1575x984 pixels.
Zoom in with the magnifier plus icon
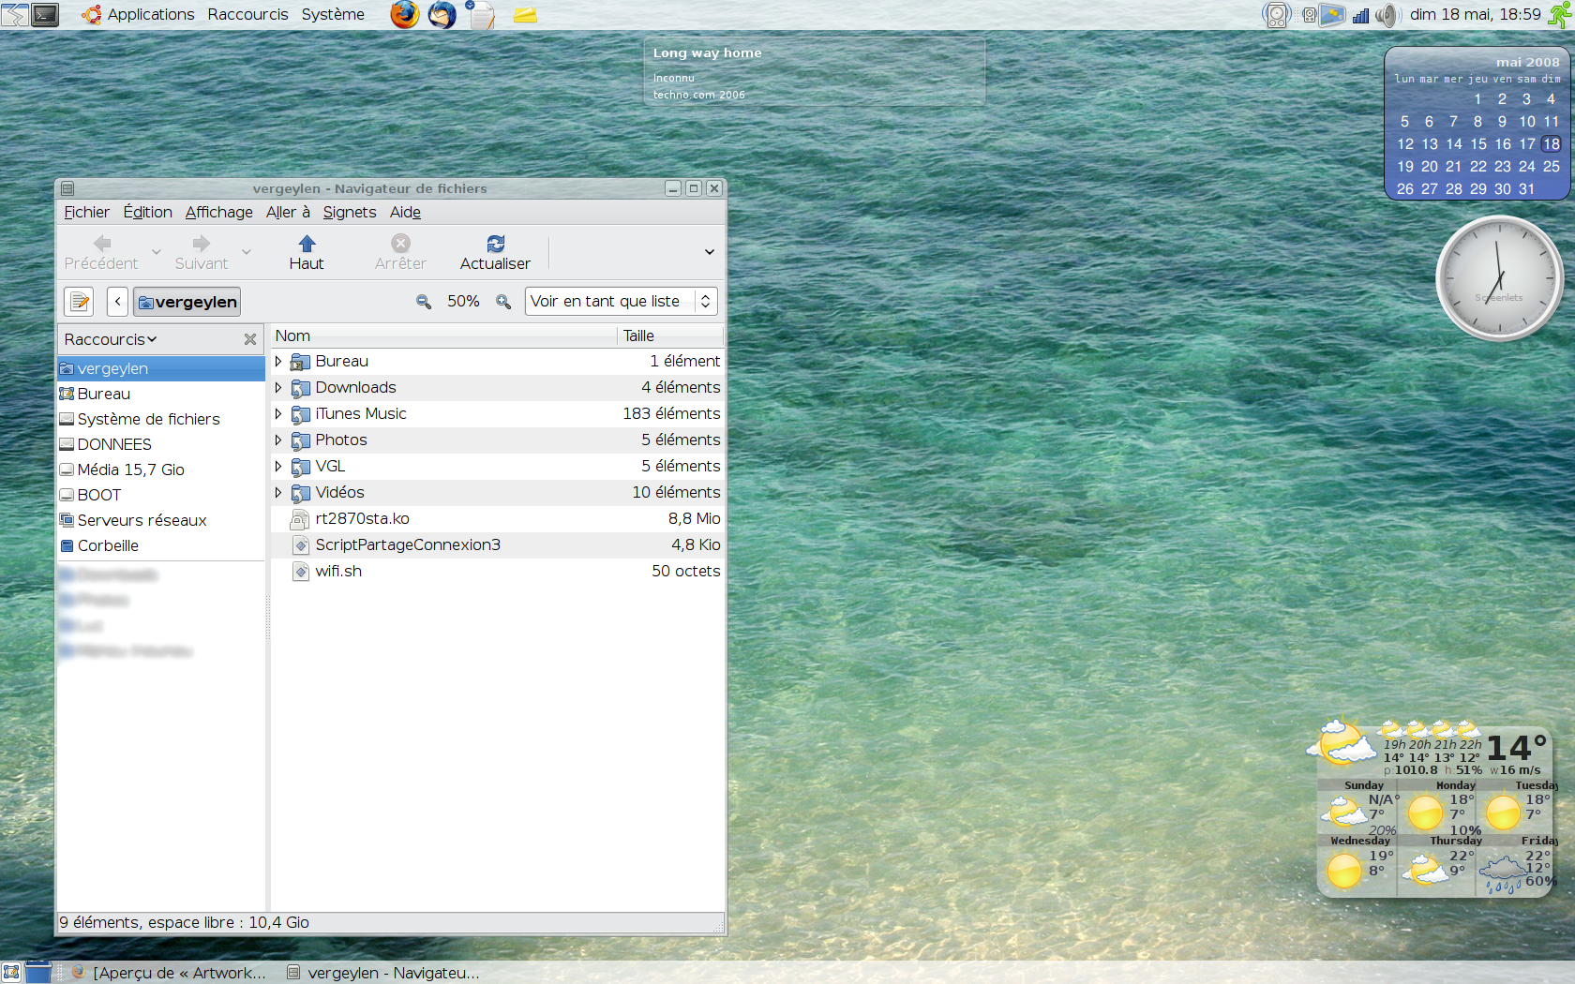click(503, 302)
